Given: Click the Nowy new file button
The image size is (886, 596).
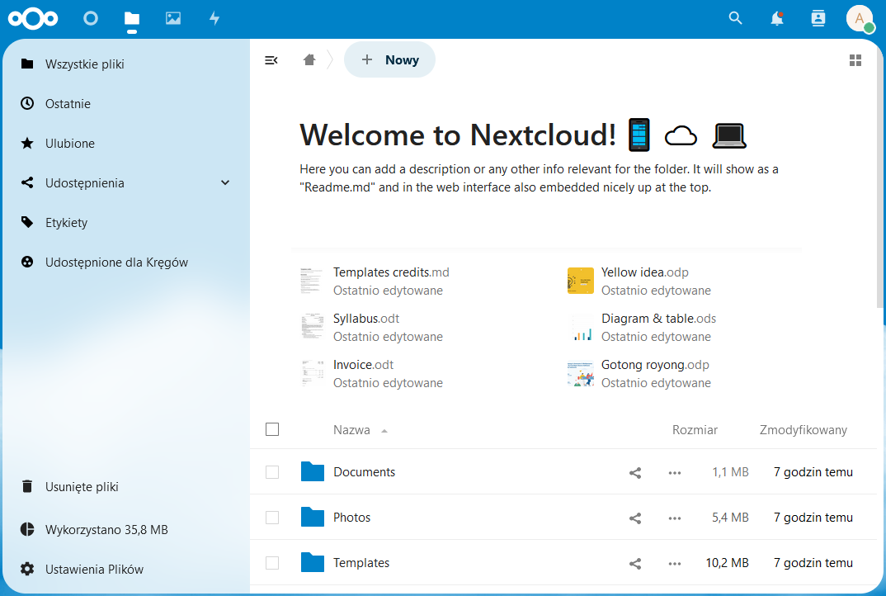Looking at the screenshot, I should click(x=389, y=60).
